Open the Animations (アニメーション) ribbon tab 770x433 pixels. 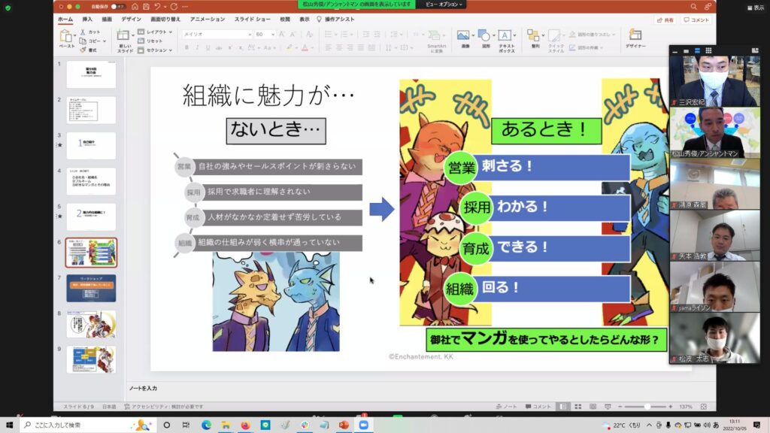(x=208, y=19)
